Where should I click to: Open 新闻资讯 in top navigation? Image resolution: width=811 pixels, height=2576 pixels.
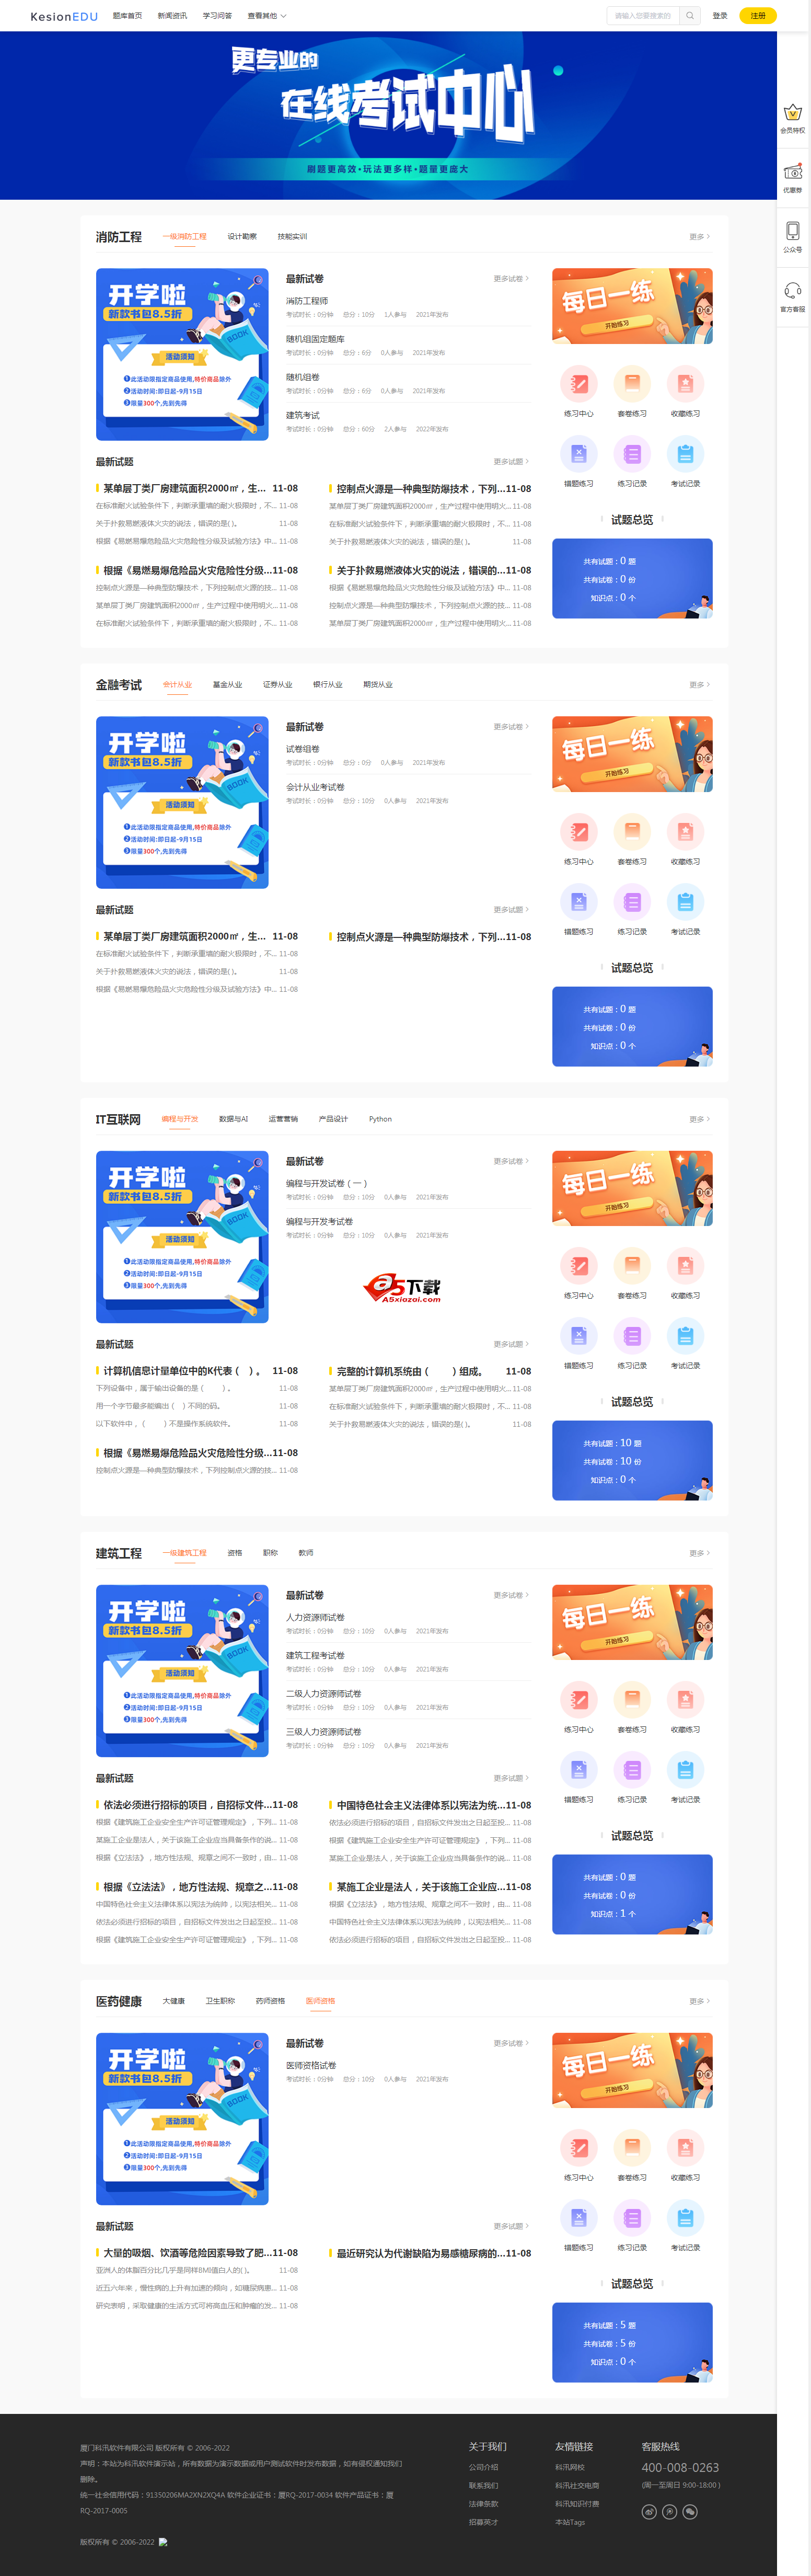(172, 16)
